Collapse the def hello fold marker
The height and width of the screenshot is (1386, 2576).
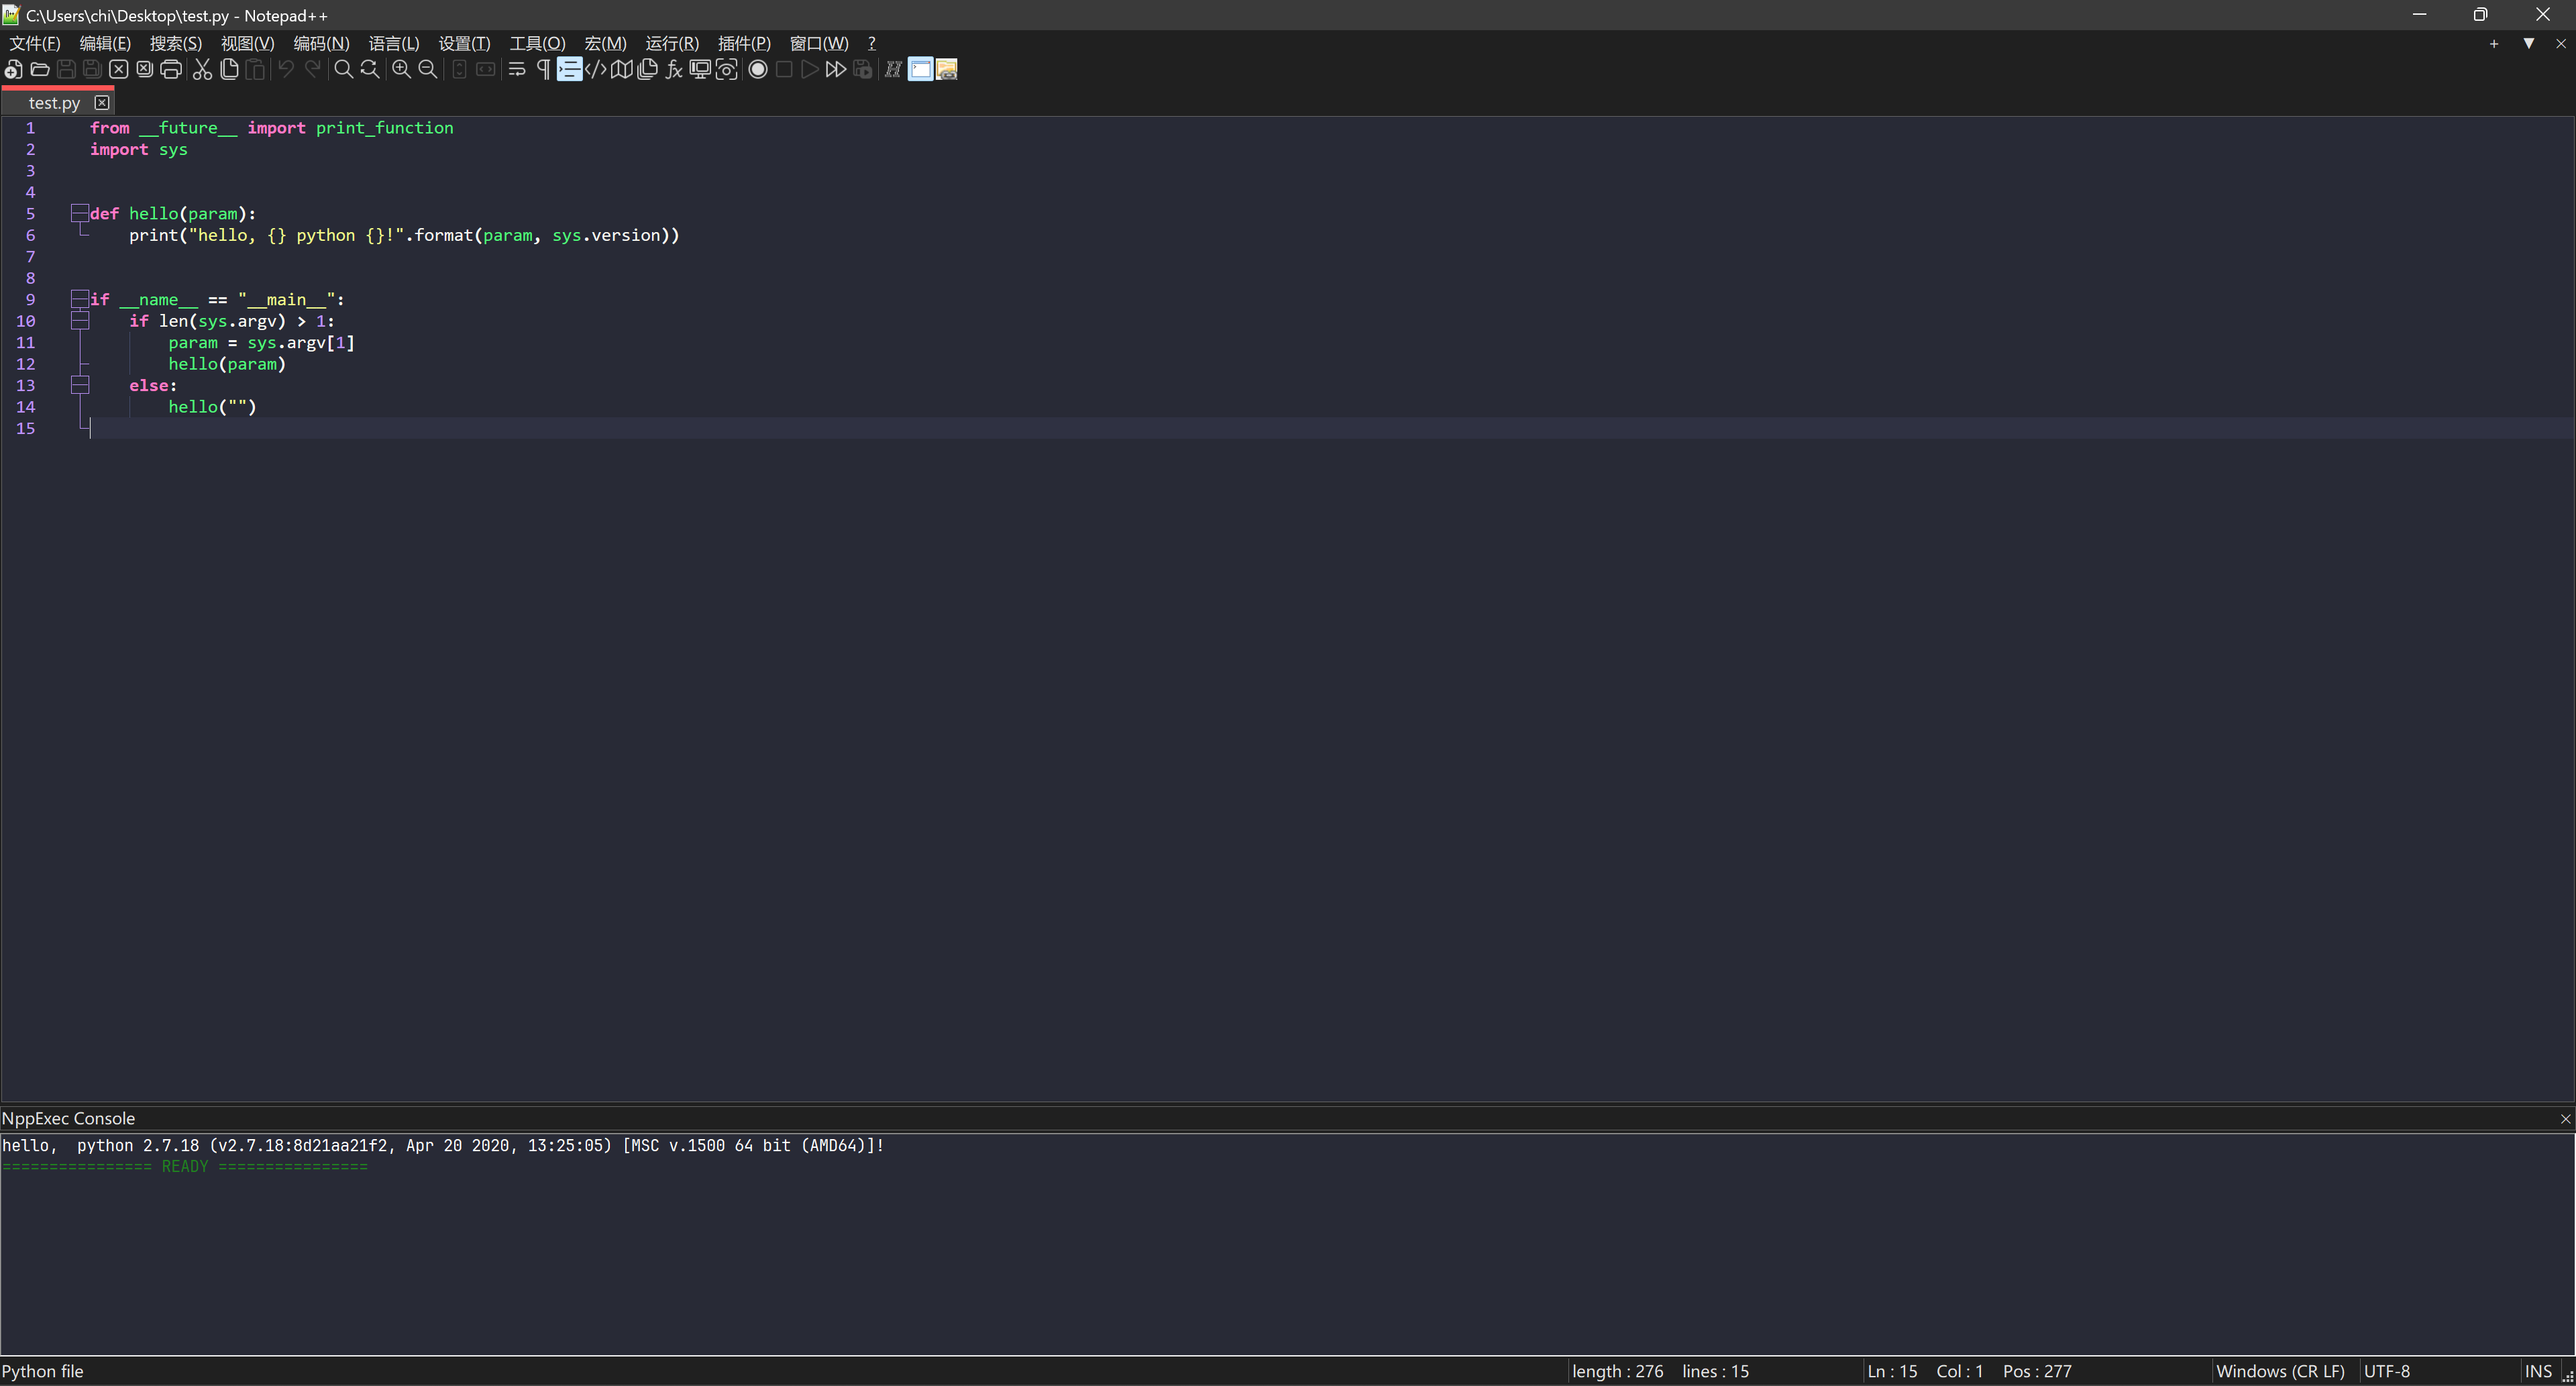click(80, 213)
